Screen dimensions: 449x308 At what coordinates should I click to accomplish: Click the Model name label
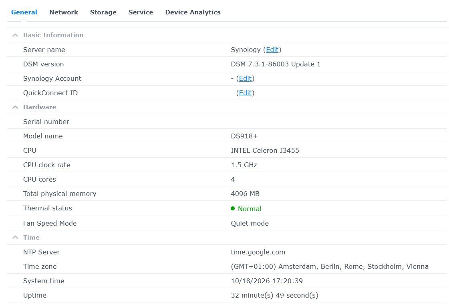point(43,136)
